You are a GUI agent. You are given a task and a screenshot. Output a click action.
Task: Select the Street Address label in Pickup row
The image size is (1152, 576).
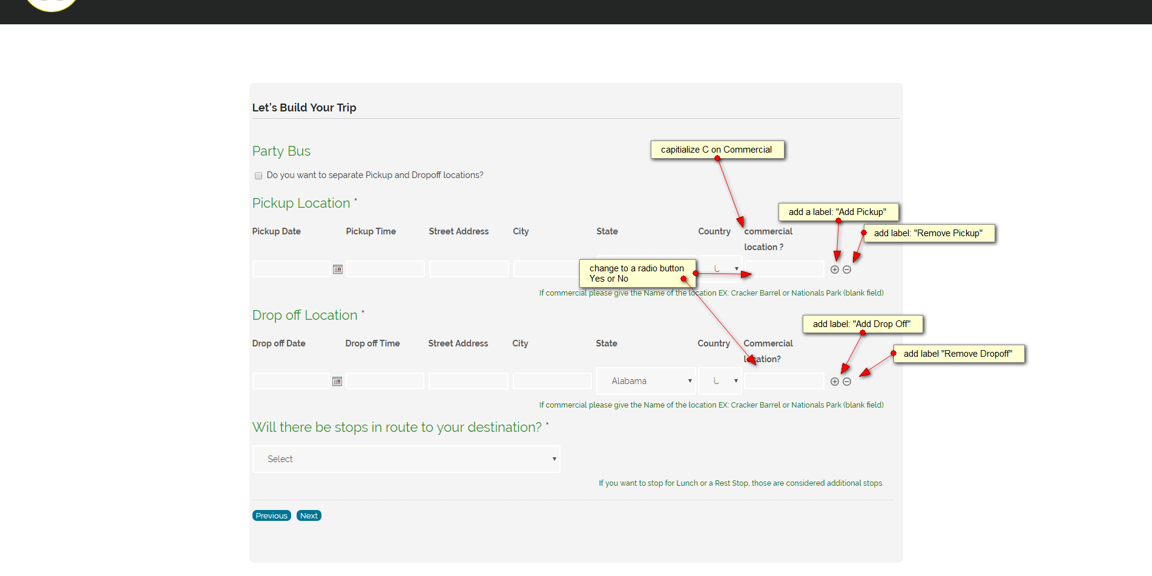459,231
